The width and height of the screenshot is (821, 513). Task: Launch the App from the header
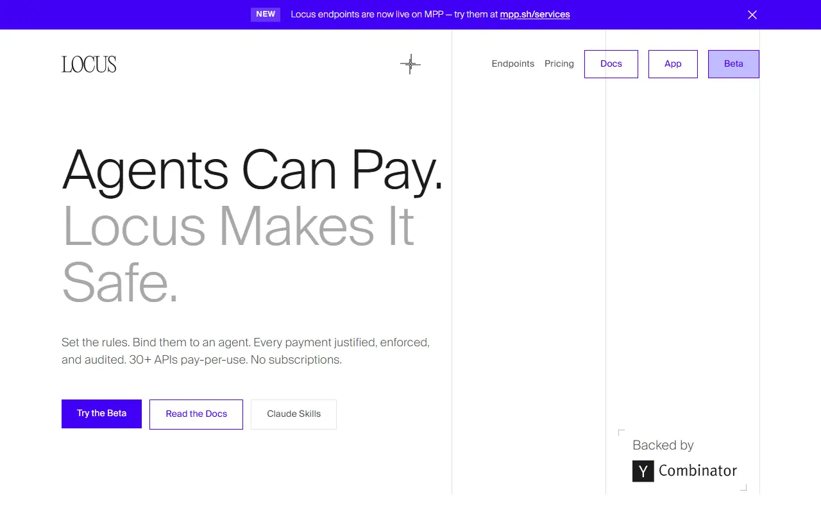point(673,64)
